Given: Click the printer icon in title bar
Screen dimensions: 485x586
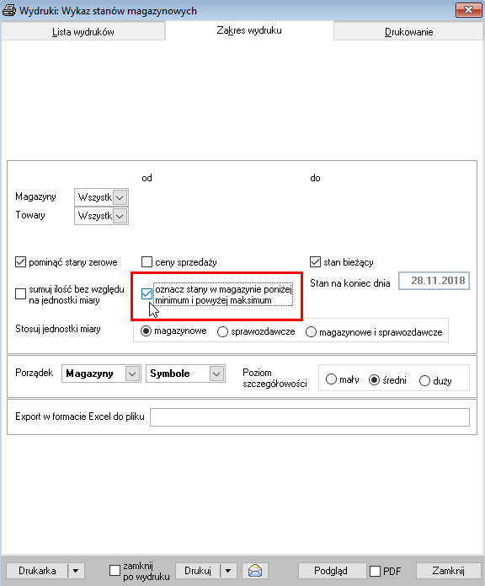Looking at the screenshot, I should click(9, 10).
